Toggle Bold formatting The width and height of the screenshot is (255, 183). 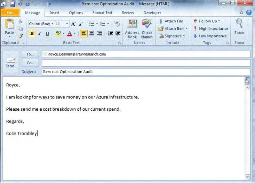click(x=32, y=34)
